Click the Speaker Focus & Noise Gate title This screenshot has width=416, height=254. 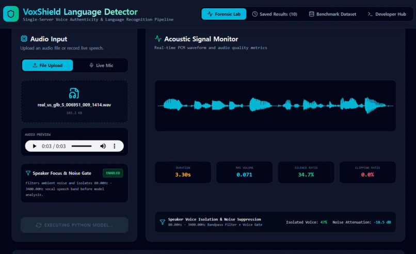(x=62, y=173)
